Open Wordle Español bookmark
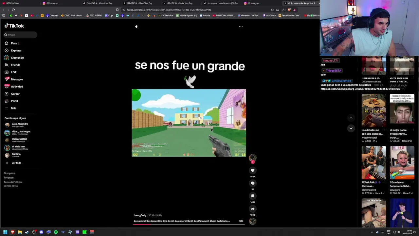Viewport: 419px width, 236px height. click(187, 15)
